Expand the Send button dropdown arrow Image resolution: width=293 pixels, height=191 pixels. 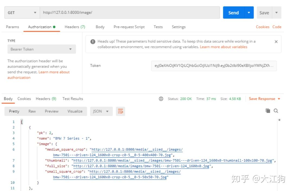[x=248, y=12]
